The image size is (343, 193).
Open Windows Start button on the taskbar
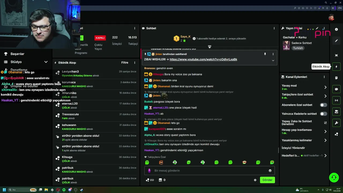[4, 190]
